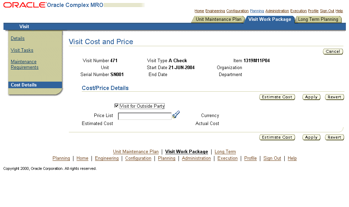The width and height of the screenshot is (349, 207).
Task: Click footer Visit Work Package link
Action: pos(187,152)
